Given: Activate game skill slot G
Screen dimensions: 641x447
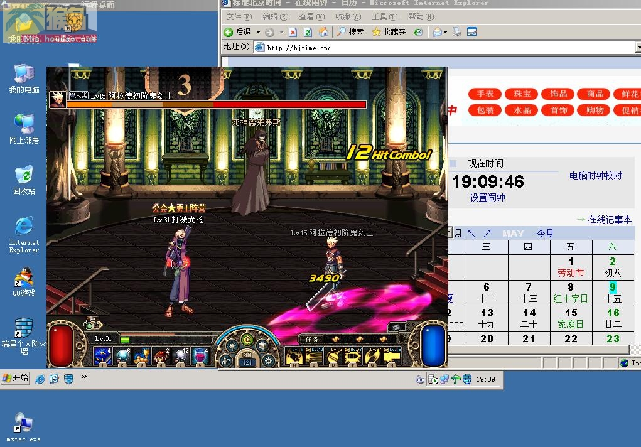Looking at the screenshot, I should (372, 357).
